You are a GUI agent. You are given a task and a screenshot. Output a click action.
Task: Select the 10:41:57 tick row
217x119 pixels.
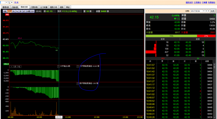coord(179,65)
